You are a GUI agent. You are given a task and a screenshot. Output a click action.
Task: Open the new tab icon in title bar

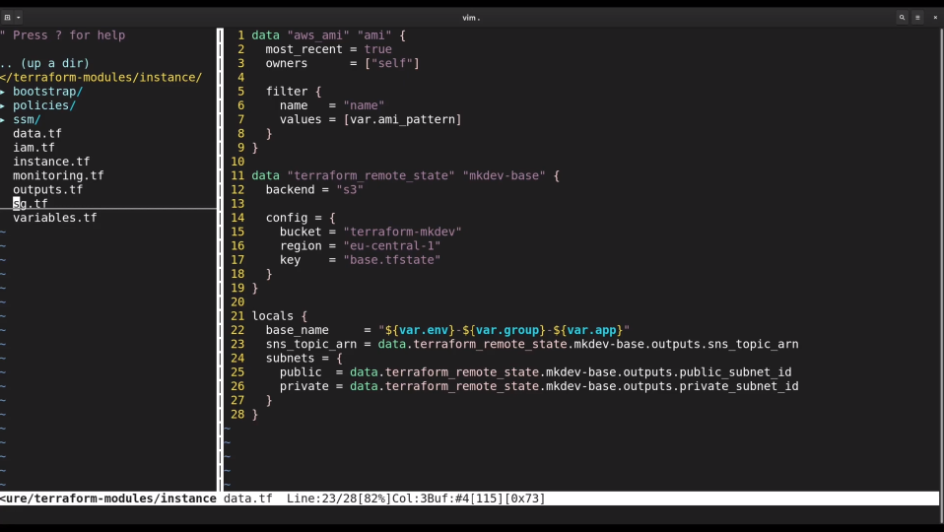coord(7,18)
